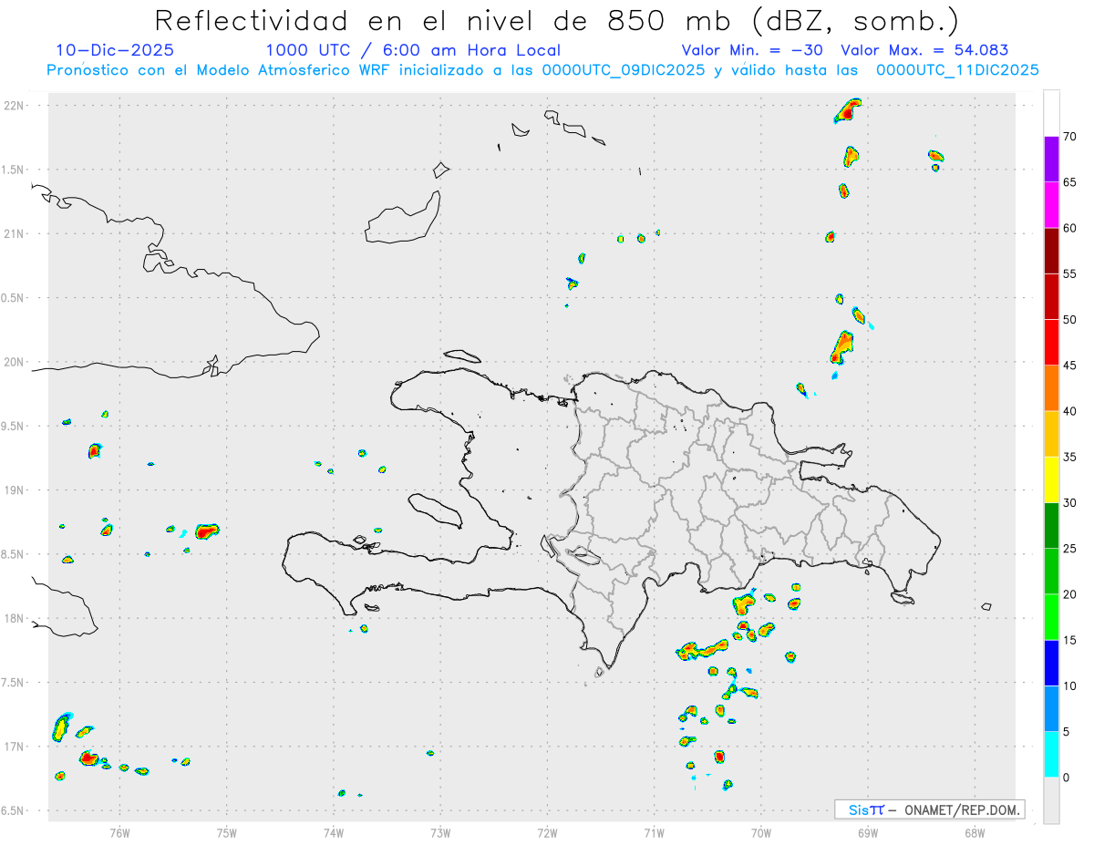This screenshot has width=1094, height=845.
Task: Click the colorbar label '40'
Action: click(1069, 411)
